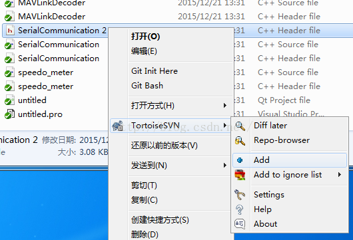The image size is (353, 240).
Task: Select the SerialCommunication Source file name
Action: [59, 45]
